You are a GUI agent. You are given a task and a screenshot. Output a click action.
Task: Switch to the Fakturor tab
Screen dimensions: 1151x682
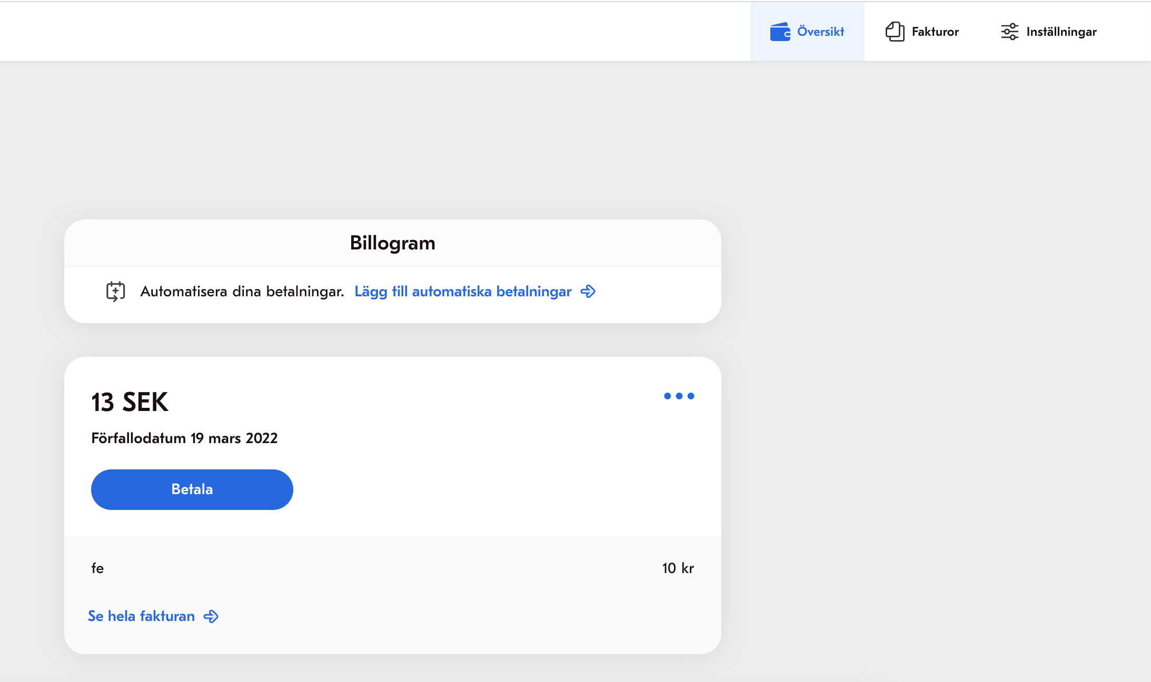point(922,32)
